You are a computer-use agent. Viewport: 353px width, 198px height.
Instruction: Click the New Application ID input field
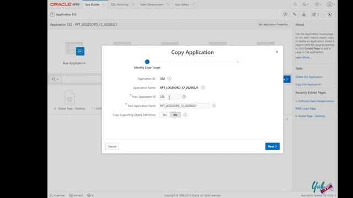tap(169, 97)
